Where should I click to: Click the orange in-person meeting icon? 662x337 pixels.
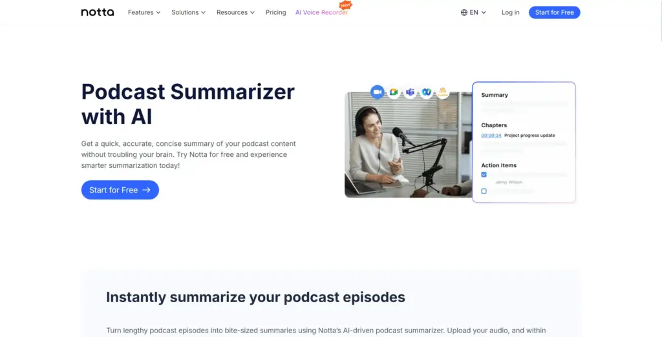443,92
